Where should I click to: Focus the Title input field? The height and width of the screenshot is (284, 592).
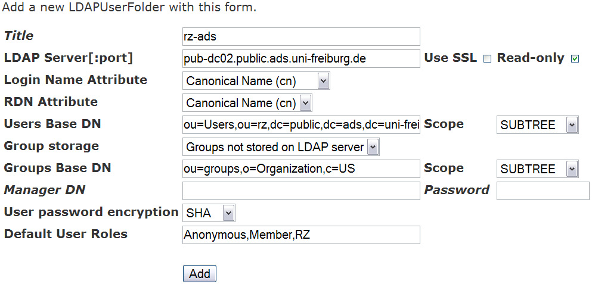coord(301,36)
